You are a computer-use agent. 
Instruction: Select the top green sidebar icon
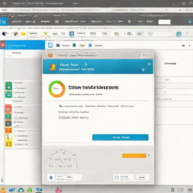9,86
